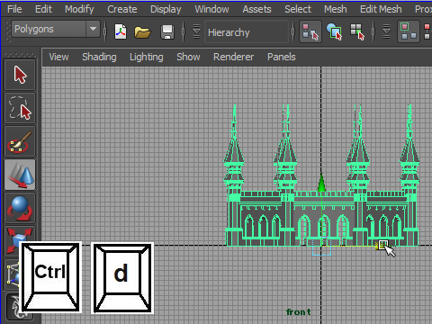Open the panel Renderer menu
Image resolution: width=432 pixels, height=324 pixels.
[233, 57]
